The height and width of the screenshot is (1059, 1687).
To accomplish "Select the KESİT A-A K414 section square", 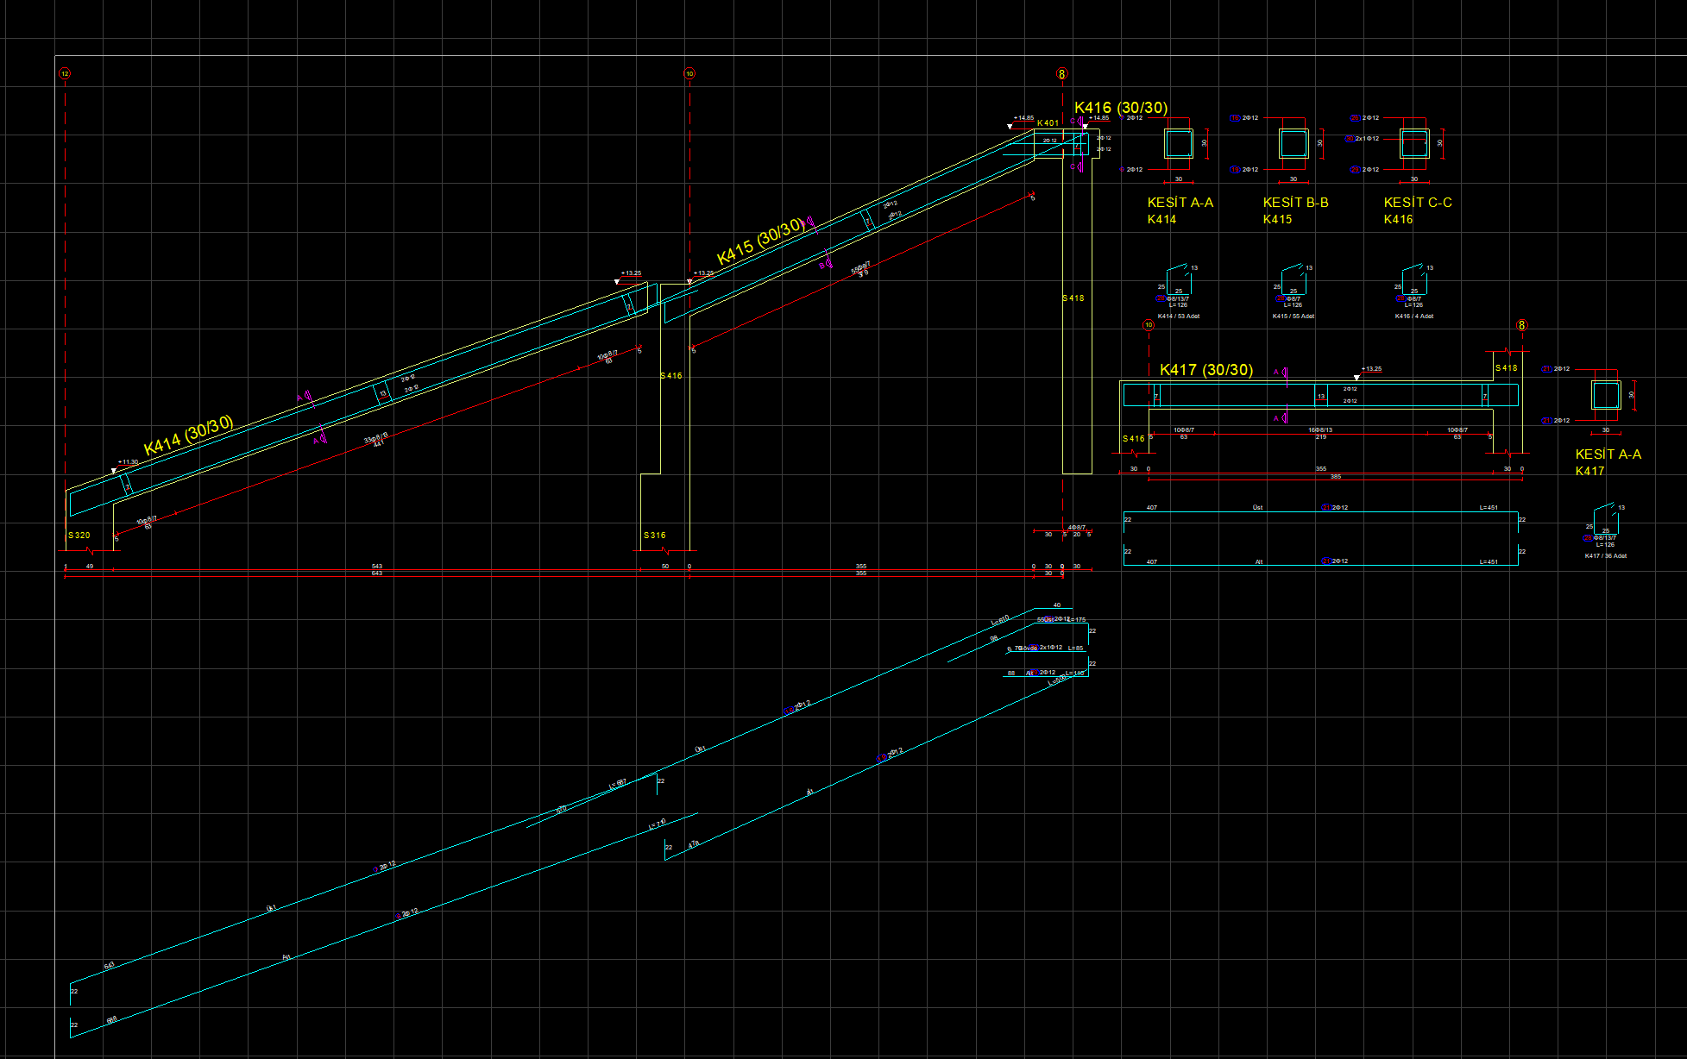I will pyautogui.click(x=1178, y=144).
